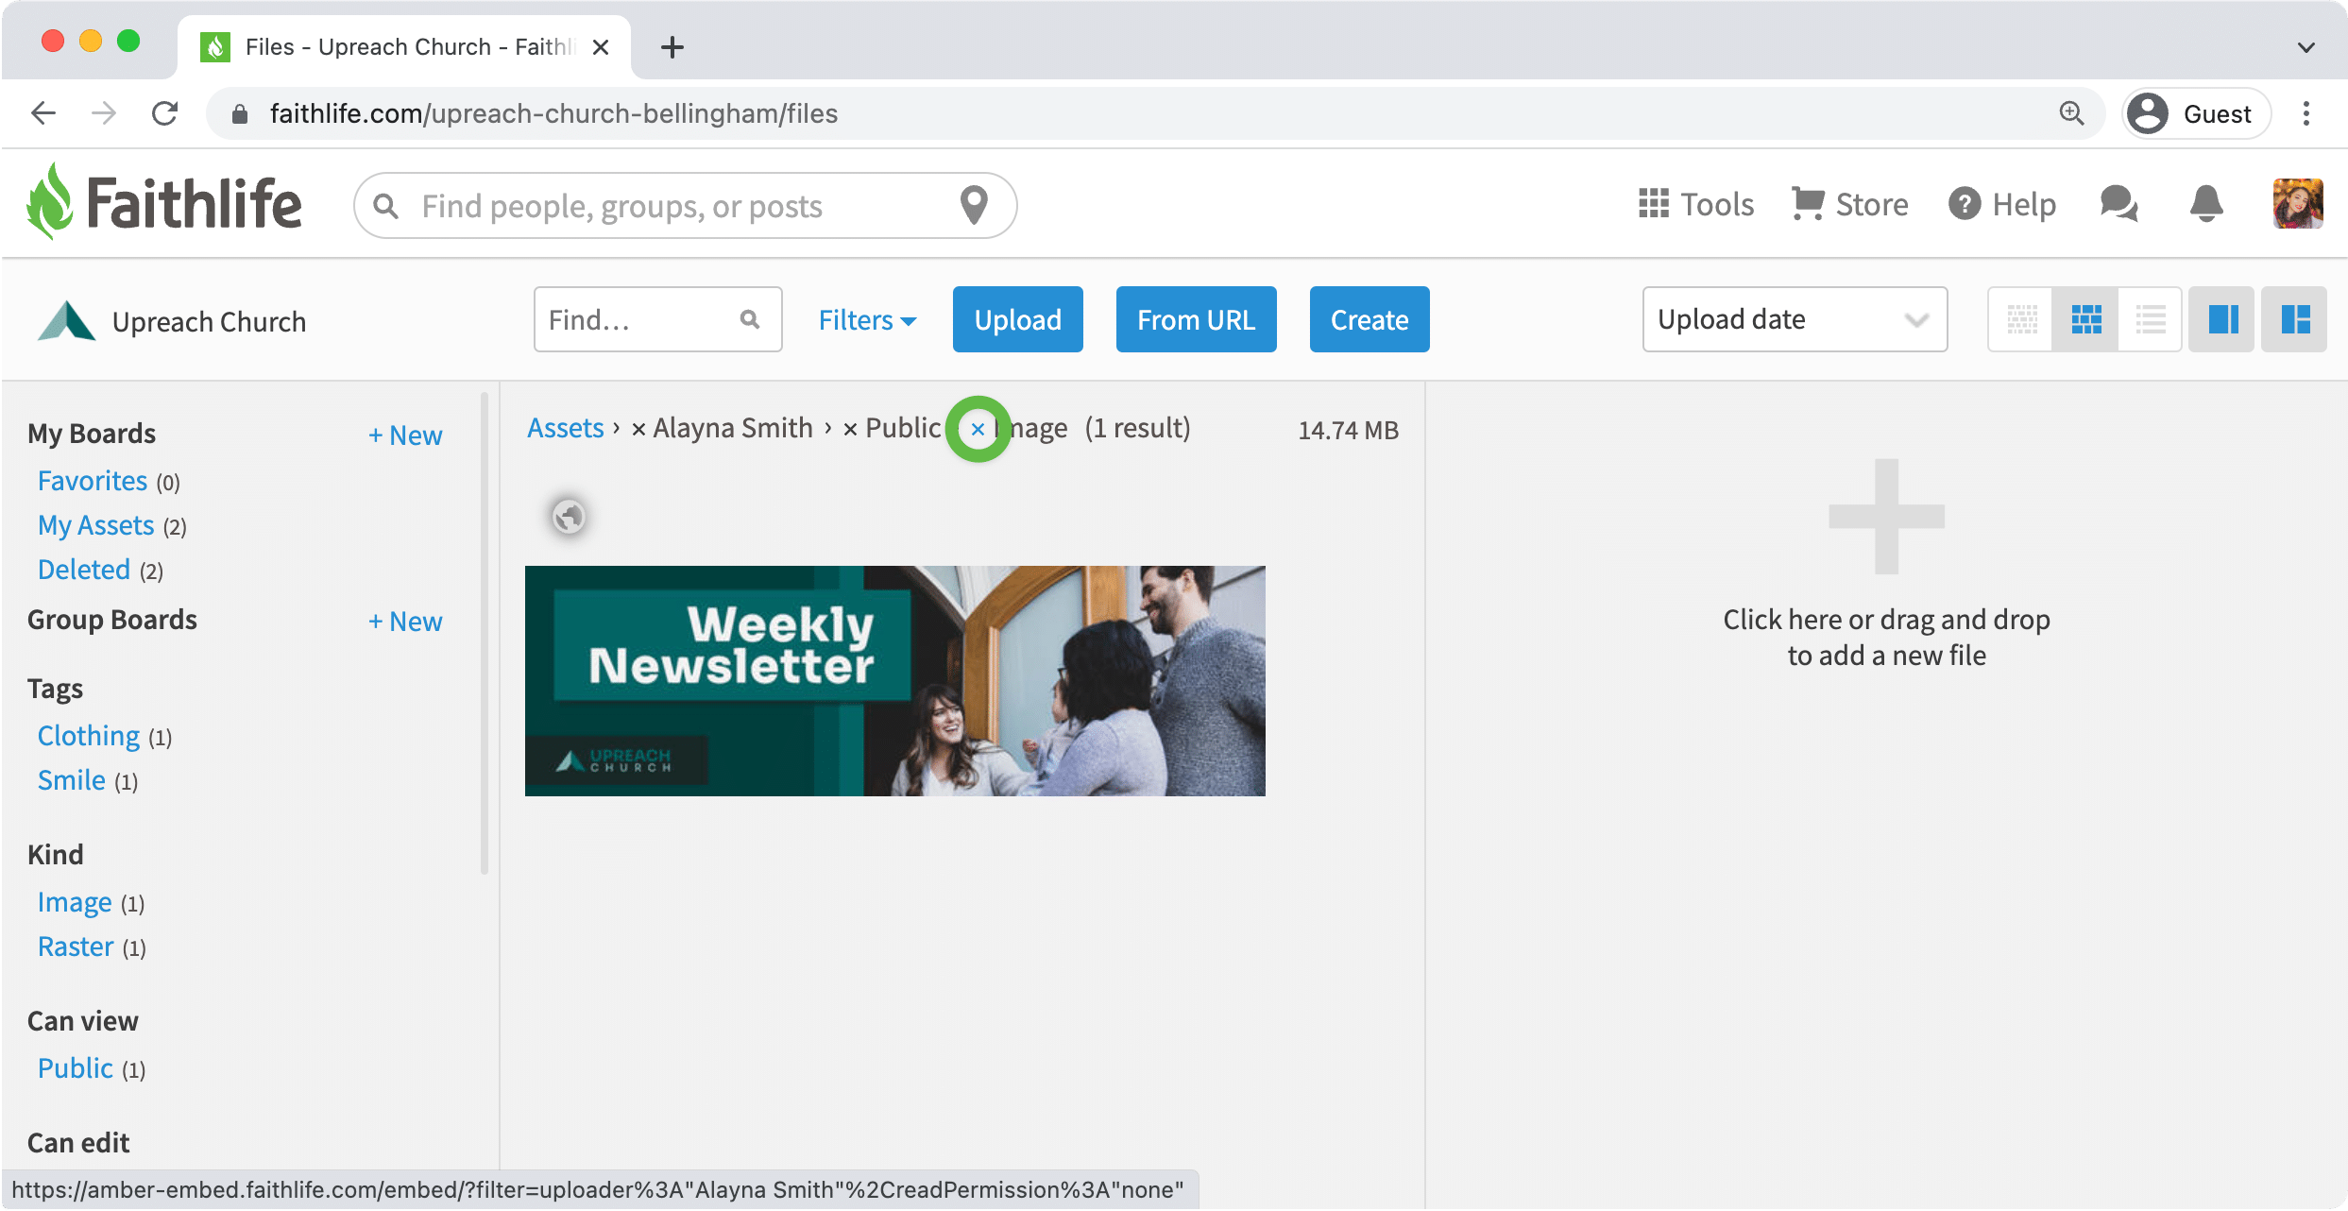Add a new board under My Boards

pos(405,435)
